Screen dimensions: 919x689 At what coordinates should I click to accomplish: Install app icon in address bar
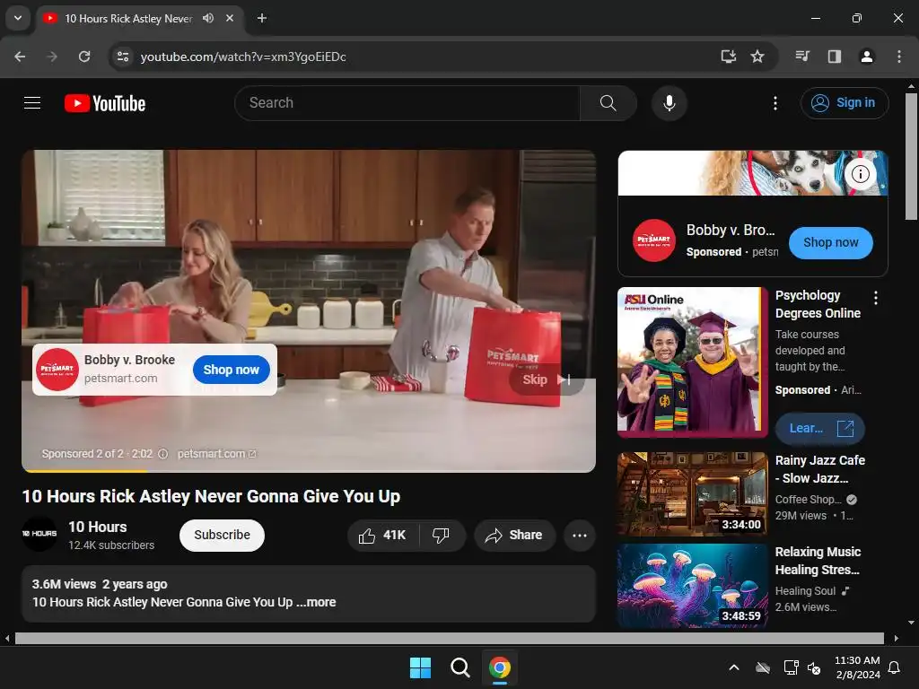728,57
